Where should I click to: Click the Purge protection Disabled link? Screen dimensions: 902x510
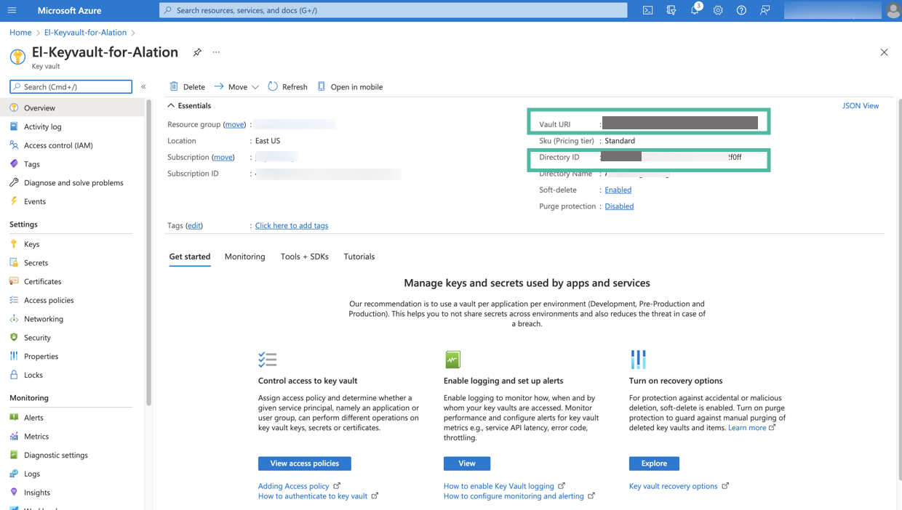click(619, 206)
